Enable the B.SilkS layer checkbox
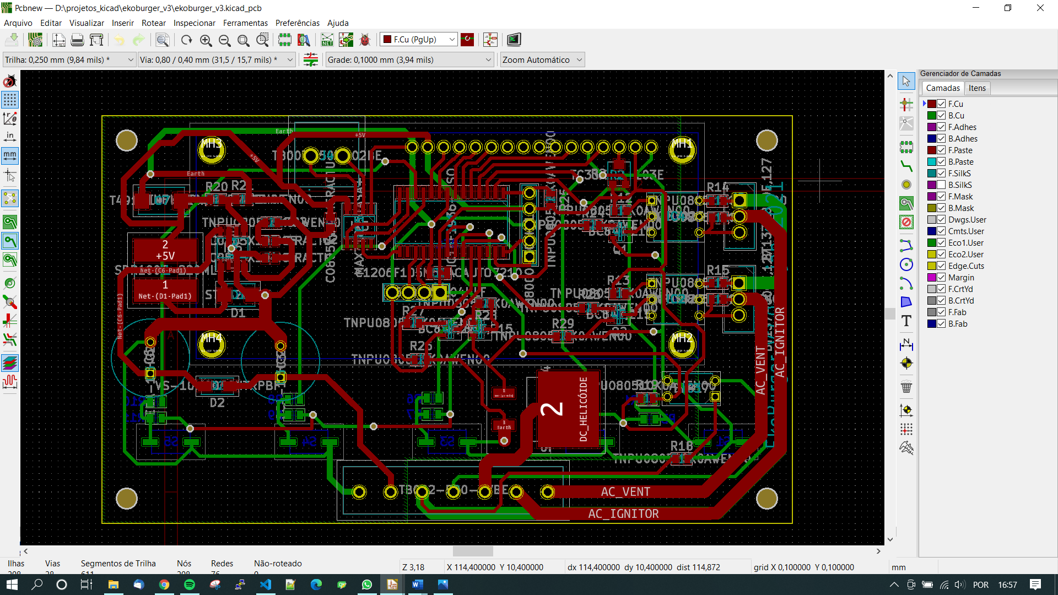This screenshot has width=1058, height=595. point(941,185)
